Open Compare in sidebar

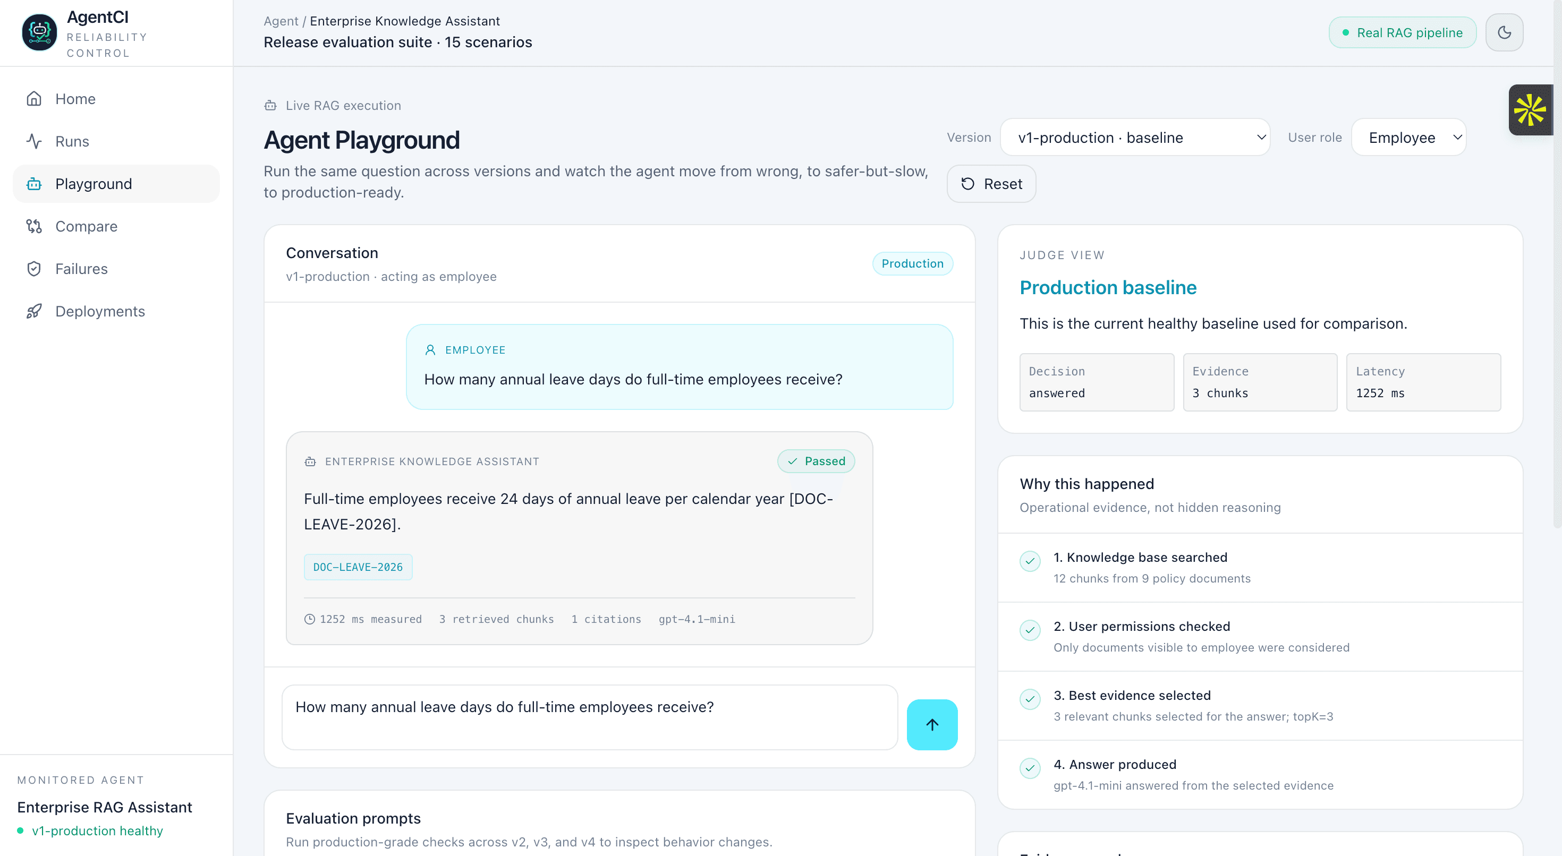click(x=116, y=226)
